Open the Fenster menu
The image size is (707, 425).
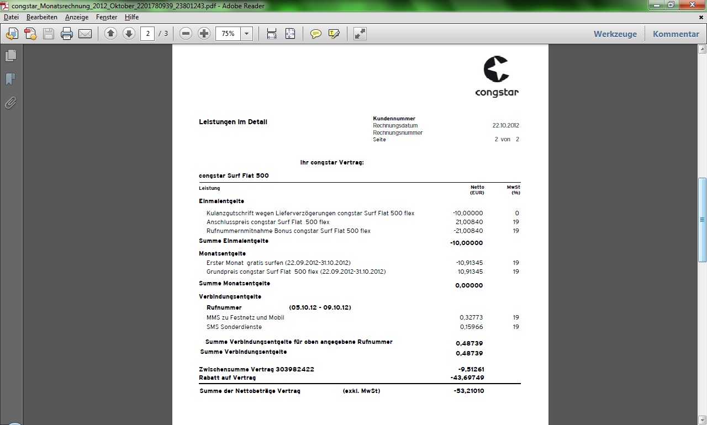107,17
